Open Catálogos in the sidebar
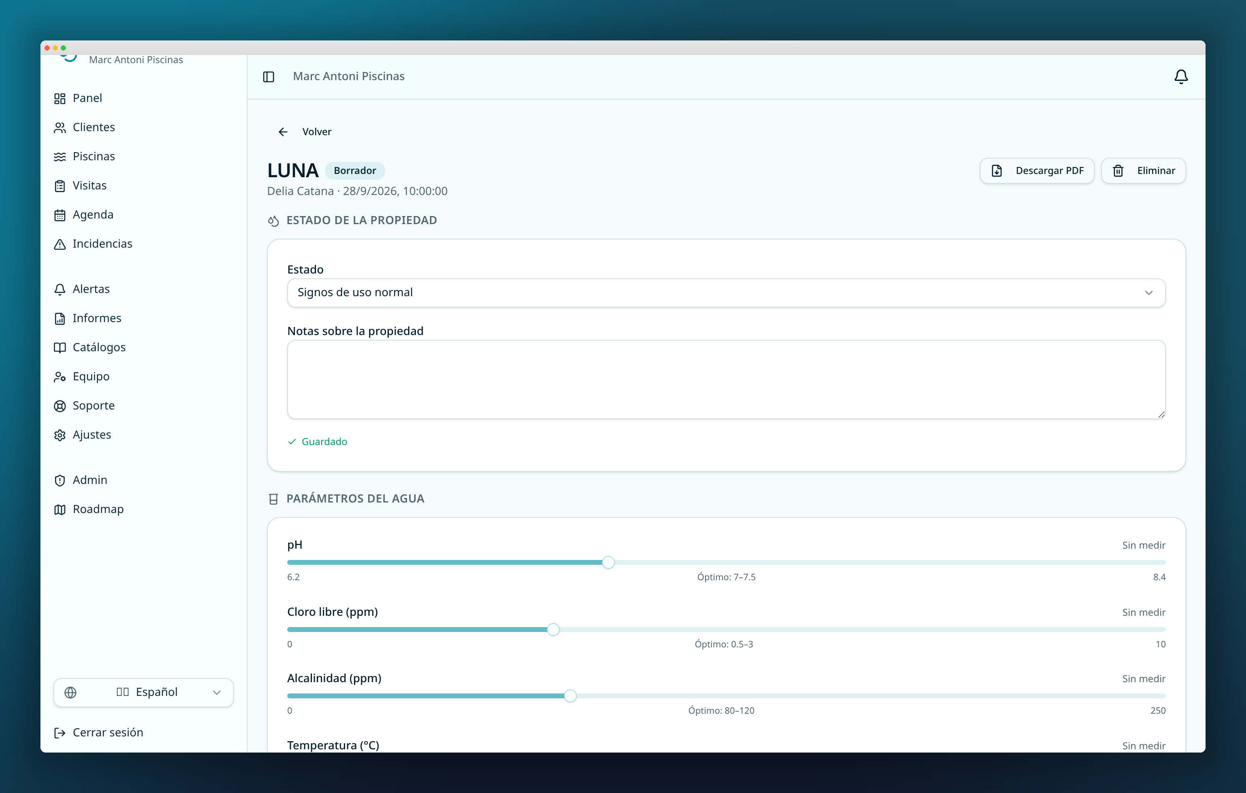The image size is (1246, 793). [x=99, y=347]
